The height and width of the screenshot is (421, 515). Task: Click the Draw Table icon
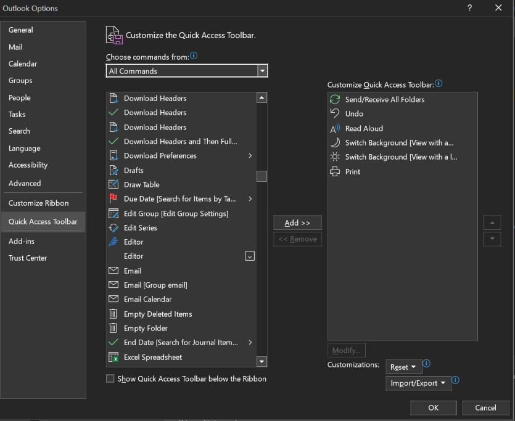point(113,184)
